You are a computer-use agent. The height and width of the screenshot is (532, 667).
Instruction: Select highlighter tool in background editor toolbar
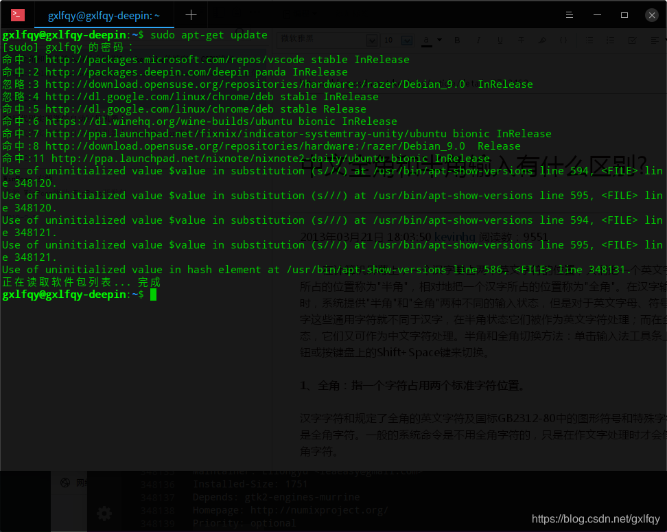542,41
